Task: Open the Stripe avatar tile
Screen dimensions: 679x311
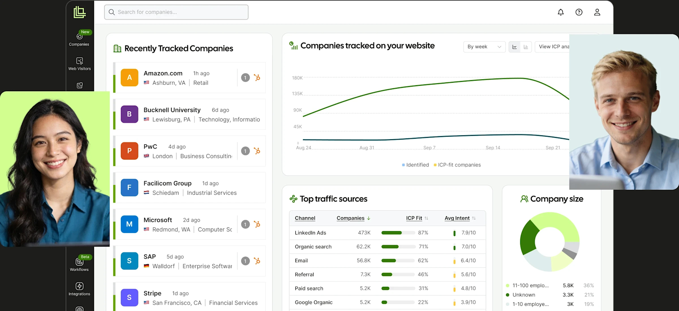Action: 129,297
